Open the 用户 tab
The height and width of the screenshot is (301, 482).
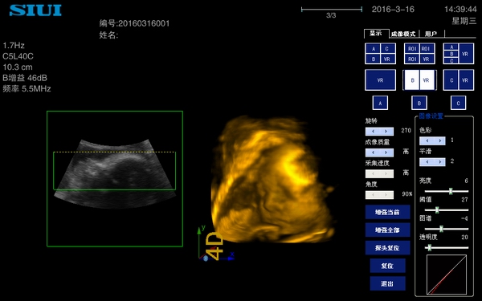[431, 34]
